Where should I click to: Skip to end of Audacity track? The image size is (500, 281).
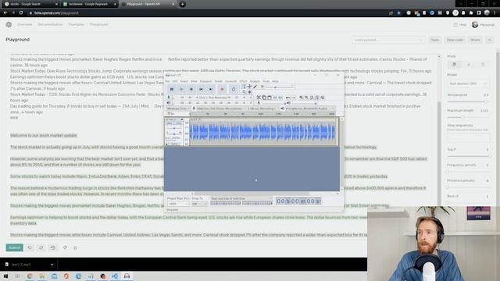pos(211,89)
